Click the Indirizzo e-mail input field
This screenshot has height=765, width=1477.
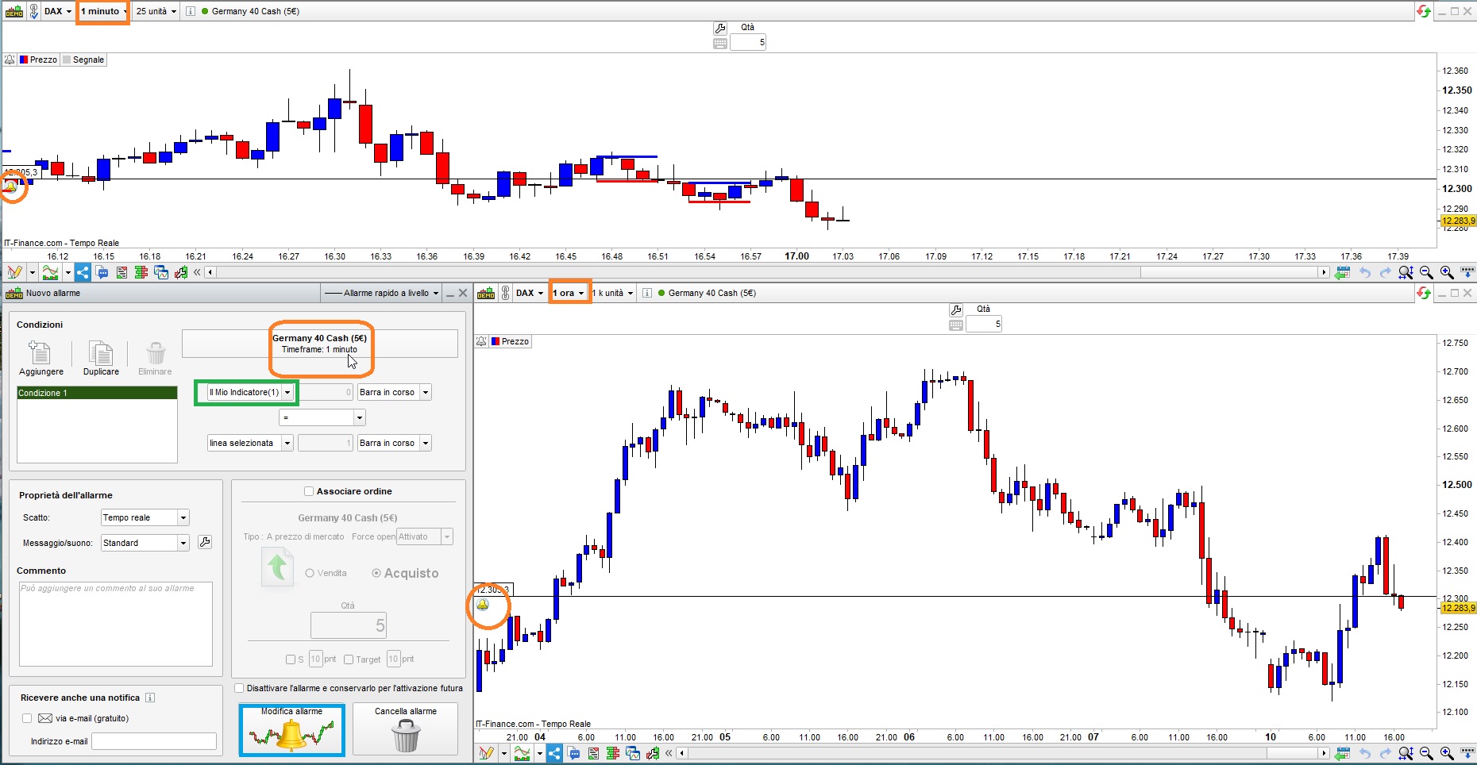[x=154, y=741]
